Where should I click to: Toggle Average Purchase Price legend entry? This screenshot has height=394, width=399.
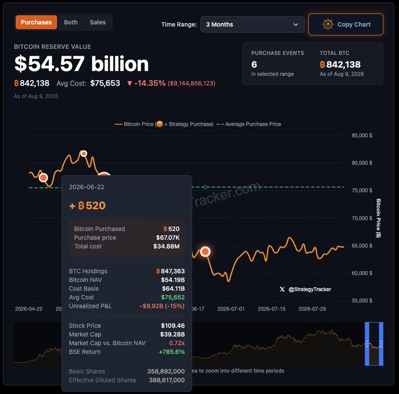[249, 124]
